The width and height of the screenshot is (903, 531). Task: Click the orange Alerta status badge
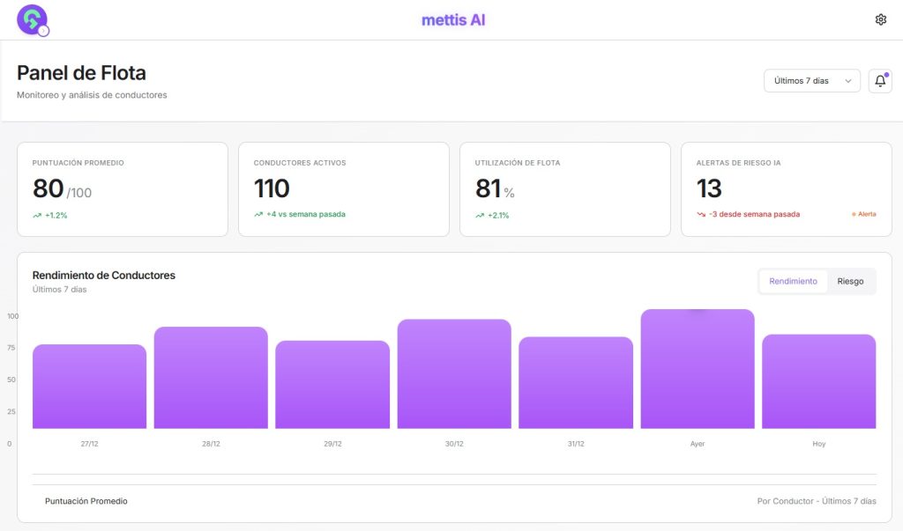(864, 214)
